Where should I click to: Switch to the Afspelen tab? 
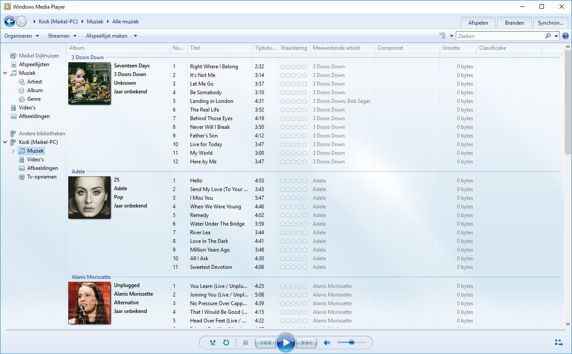[x=478, y=23]
